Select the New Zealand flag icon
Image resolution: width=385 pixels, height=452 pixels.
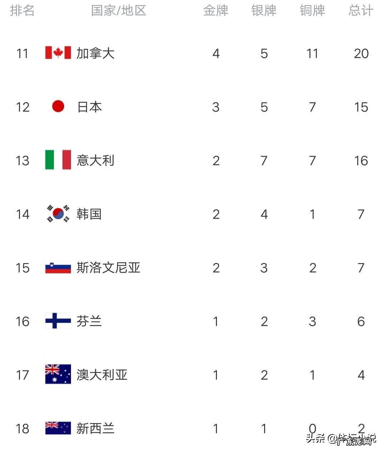tap(58, 428)
